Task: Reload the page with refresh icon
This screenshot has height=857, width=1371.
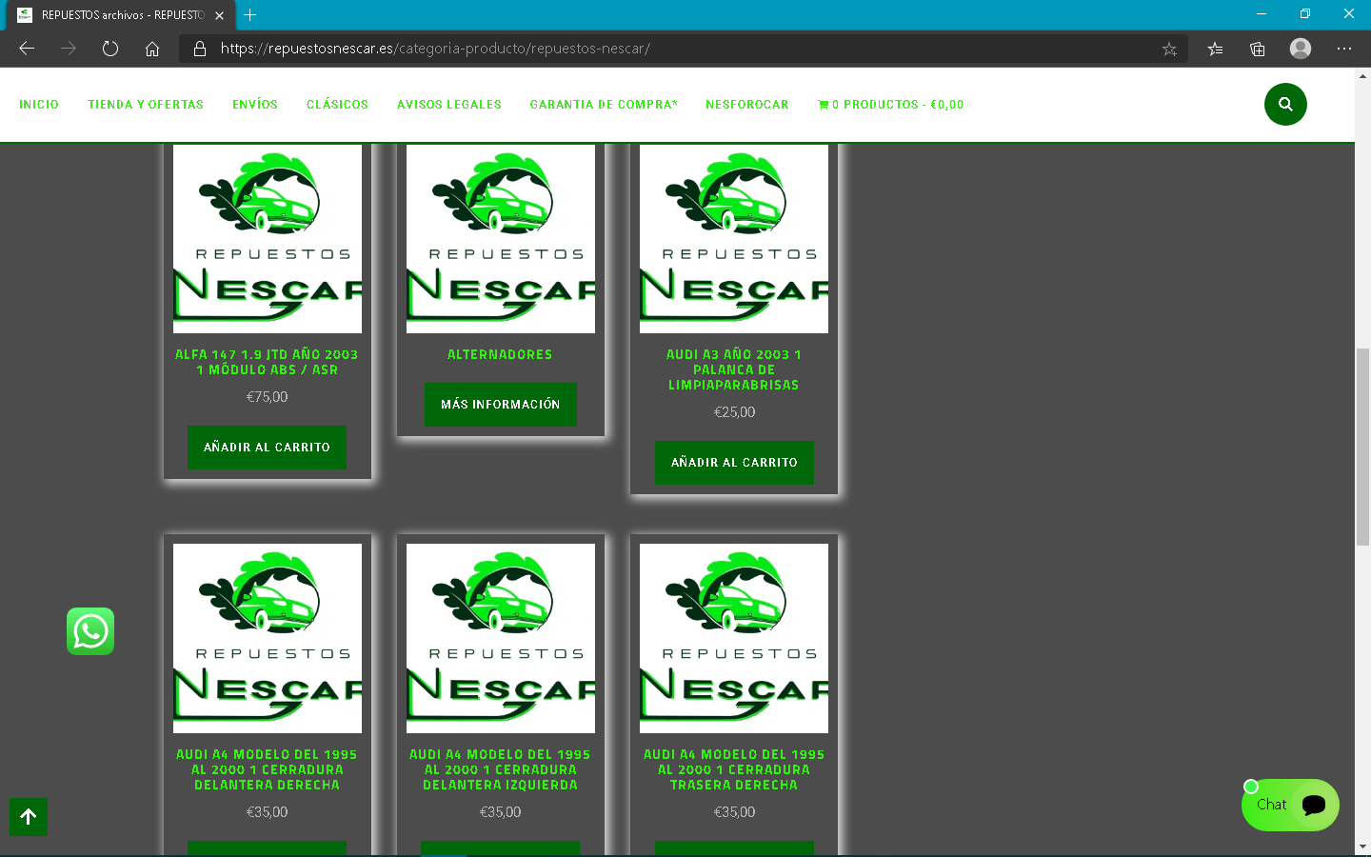Action: coord(110,49)
